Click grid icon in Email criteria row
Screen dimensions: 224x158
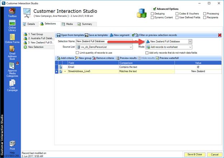(x=61, y=67)
